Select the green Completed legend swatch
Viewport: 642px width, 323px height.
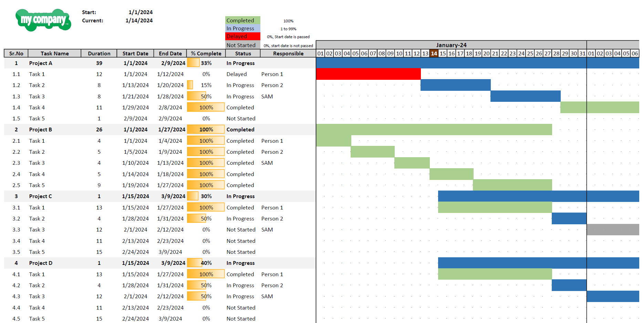(x=242, y=20)
